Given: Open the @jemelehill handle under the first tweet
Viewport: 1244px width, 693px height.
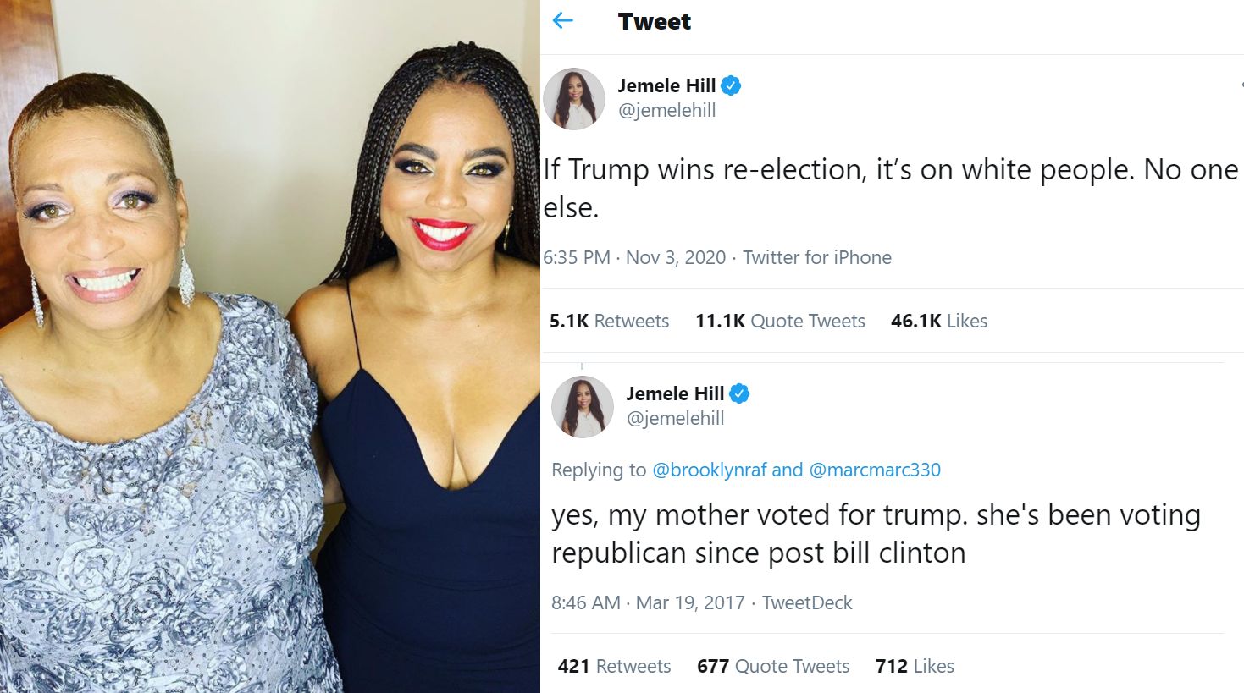Looking at the screenshot, I should point(668,109).
